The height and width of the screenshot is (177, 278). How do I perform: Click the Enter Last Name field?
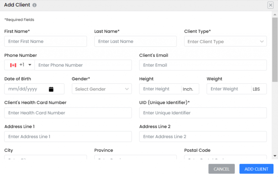tap(135, 41)
